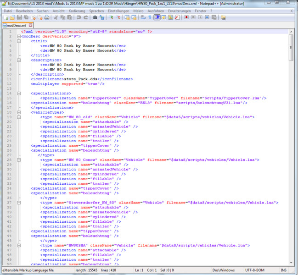Click the vertical scrollbar thumb
Viewport: 298px width, 275px height.
[x=291, y=47]
